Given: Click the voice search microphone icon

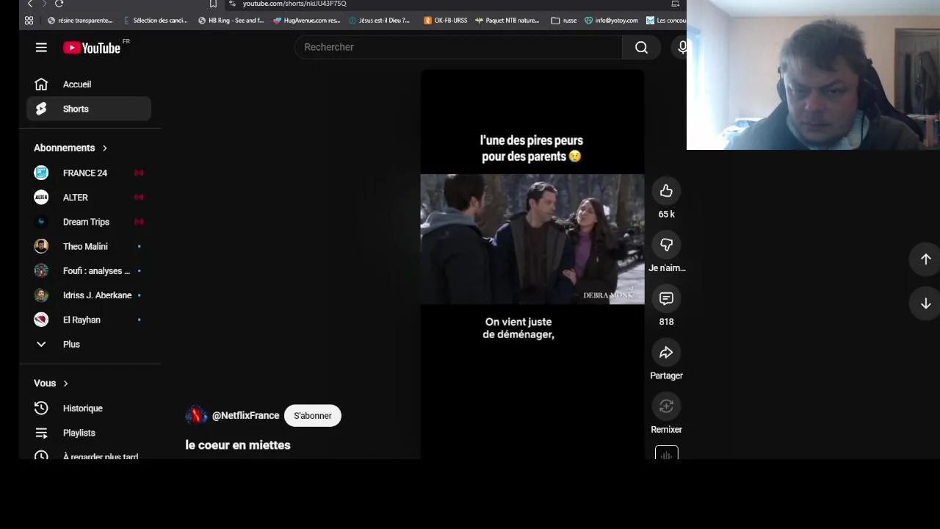Looking at the screenshot, I should point(682,47).
